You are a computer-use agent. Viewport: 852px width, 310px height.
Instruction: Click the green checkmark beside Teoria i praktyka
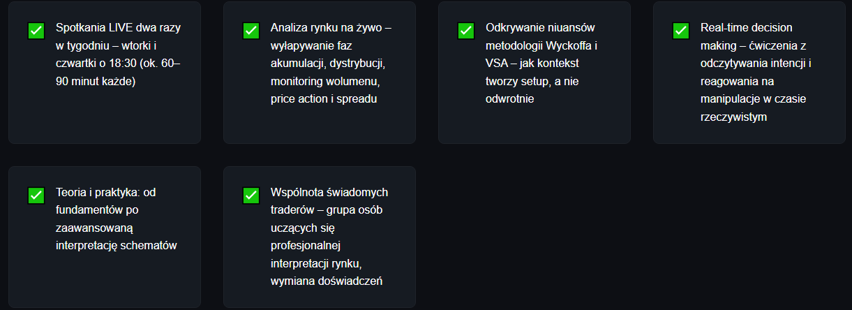pos(36,195)
